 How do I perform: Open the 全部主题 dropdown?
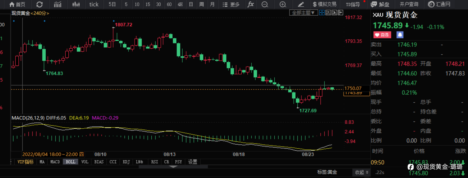click(303, 13)
